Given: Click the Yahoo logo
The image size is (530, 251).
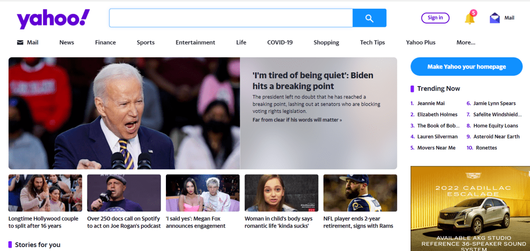Looking at the screenshot, I should 53,19.
